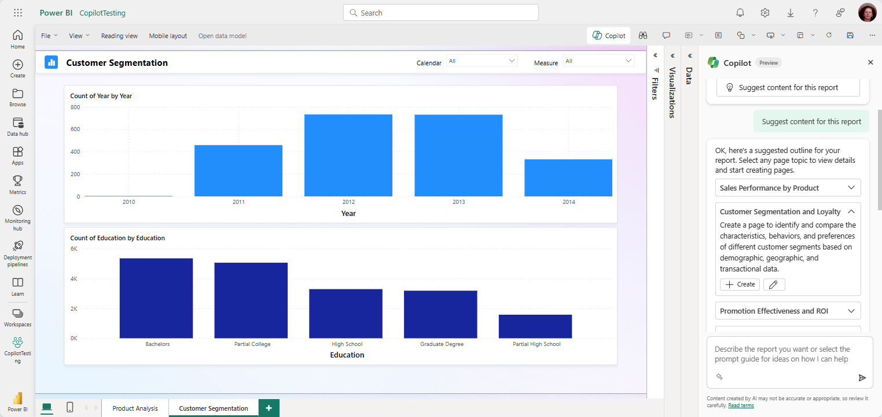The height and width of the screenshot is (417, 882).
Task: Expand Promotion Effectiveness and ROI topic
Action: (x=788, y=311)
